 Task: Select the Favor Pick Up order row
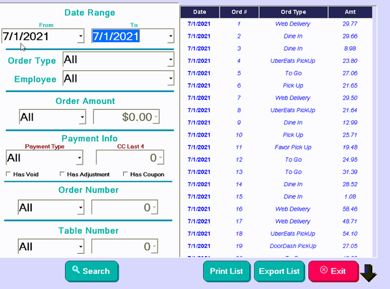tap(293, 147)
